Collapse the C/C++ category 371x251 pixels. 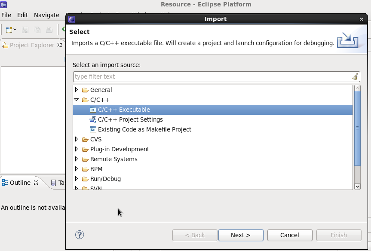[77, 100]
